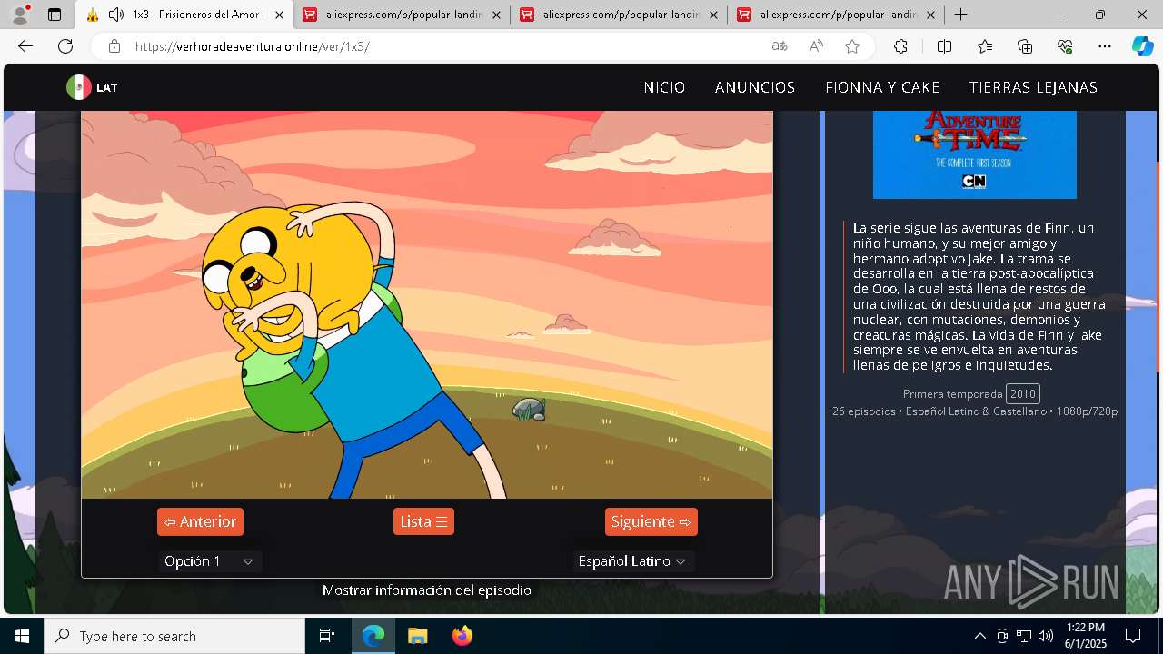Open the notifications center icon
This screenshot has height=654, width=1163.
1133,636
